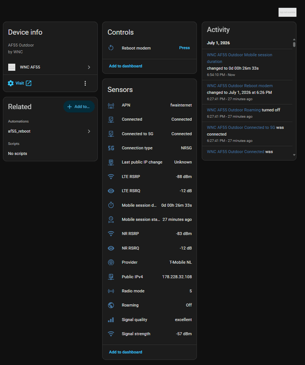
Task: Click the LTE RSRQ value -12 dB
Action: click(186, 191)
